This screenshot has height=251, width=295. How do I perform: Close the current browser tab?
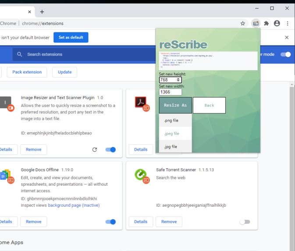click(x=29, y=12)
